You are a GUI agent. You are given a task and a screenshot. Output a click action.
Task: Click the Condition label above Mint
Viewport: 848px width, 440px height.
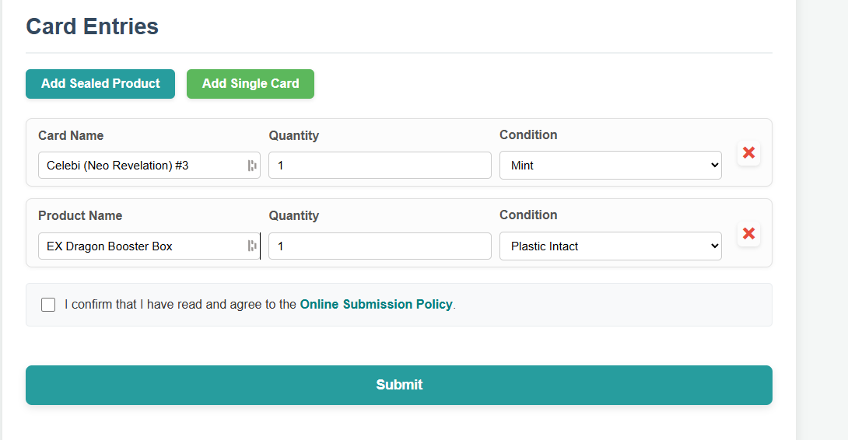528,135
